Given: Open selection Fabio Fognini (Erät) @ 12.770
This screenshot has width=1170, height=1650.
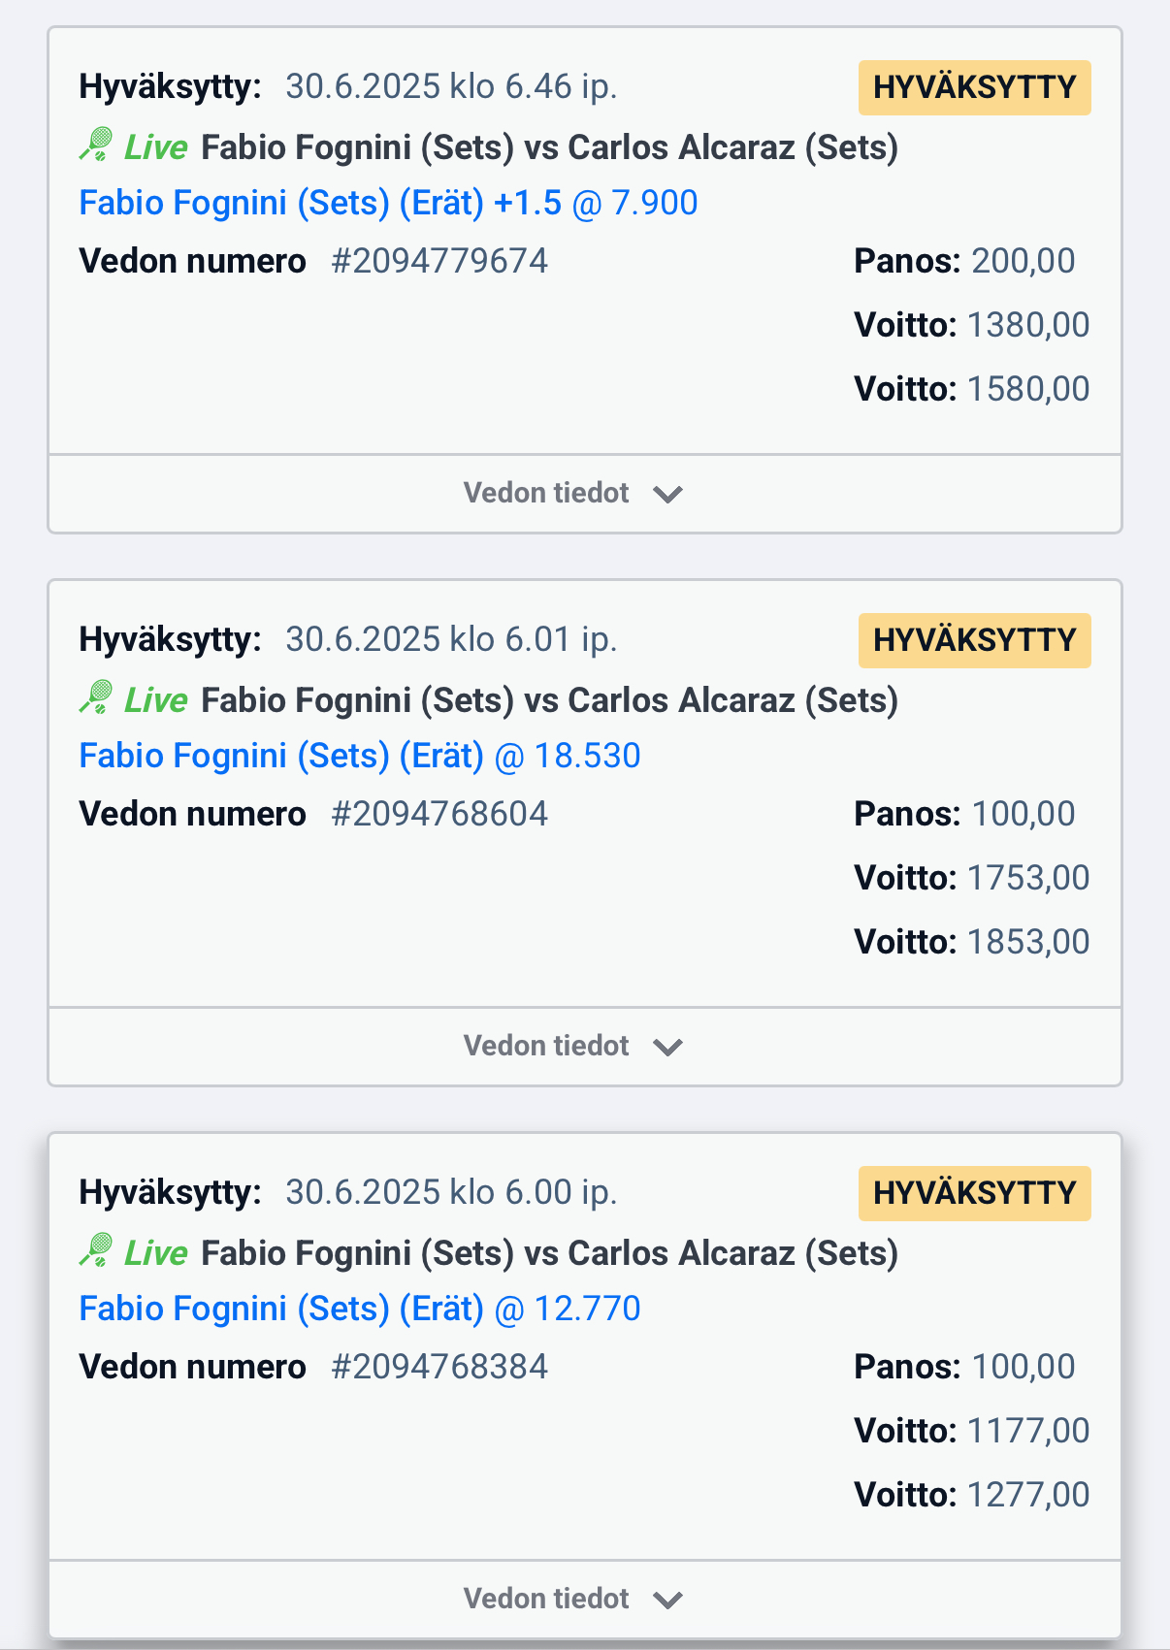Looking at the screenshot, I should (x=360, y=1309).
